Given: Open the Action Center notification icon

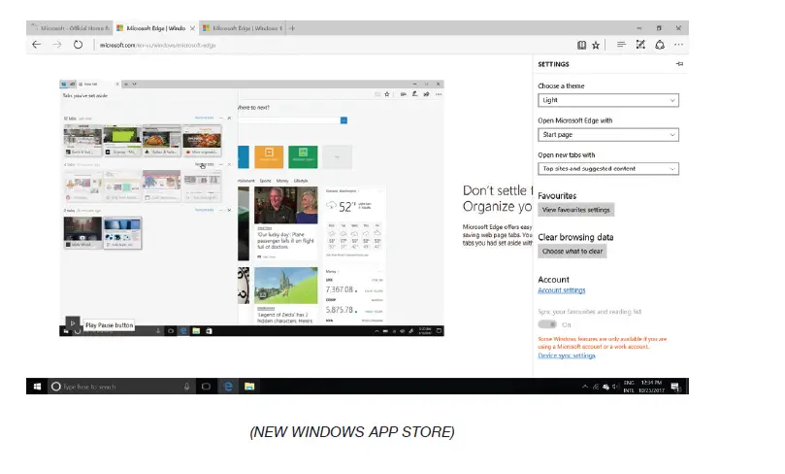Looking at the screenshot, I should (x=675, y=387).
